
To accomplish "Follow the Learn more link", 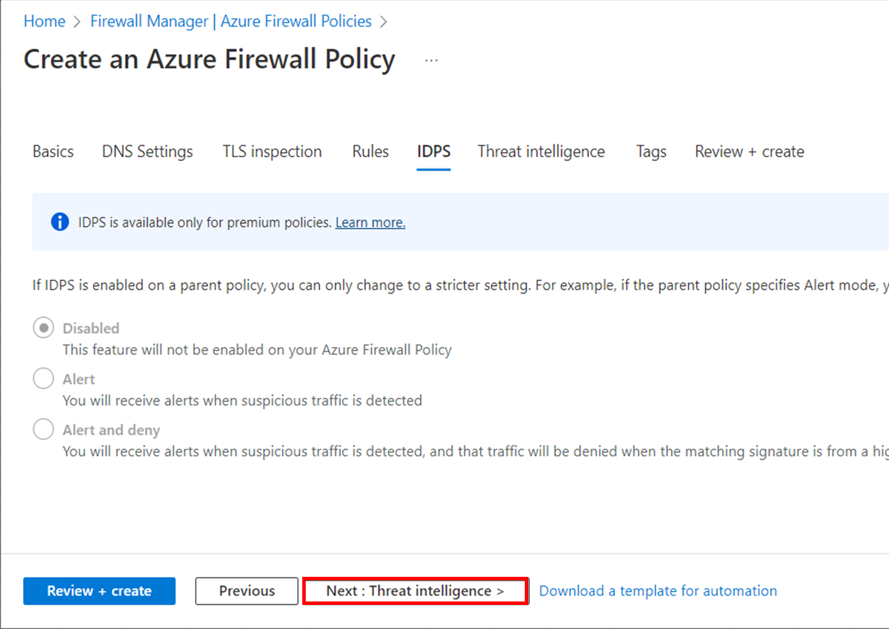I will pyautogui.click(x=370, y=222).
